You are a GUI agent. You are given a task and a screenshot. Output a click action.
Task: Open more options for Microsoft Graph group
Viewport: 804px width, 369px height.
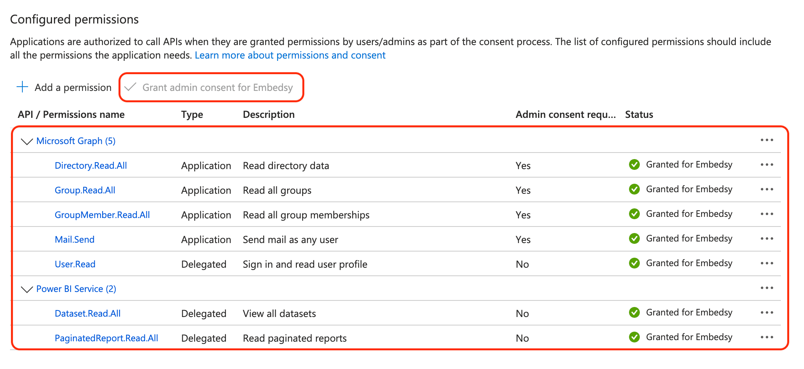(x=767, y=140)
